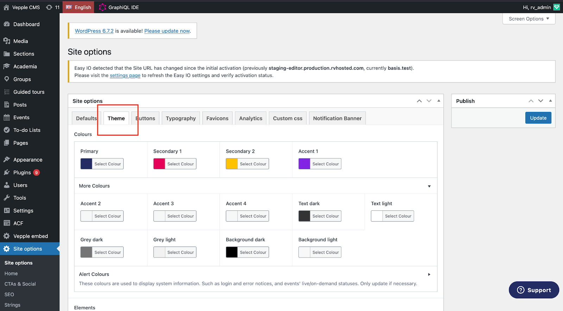563x311 pixels.
Task: Click the Support question mark icon
Action: pos(521,290)
